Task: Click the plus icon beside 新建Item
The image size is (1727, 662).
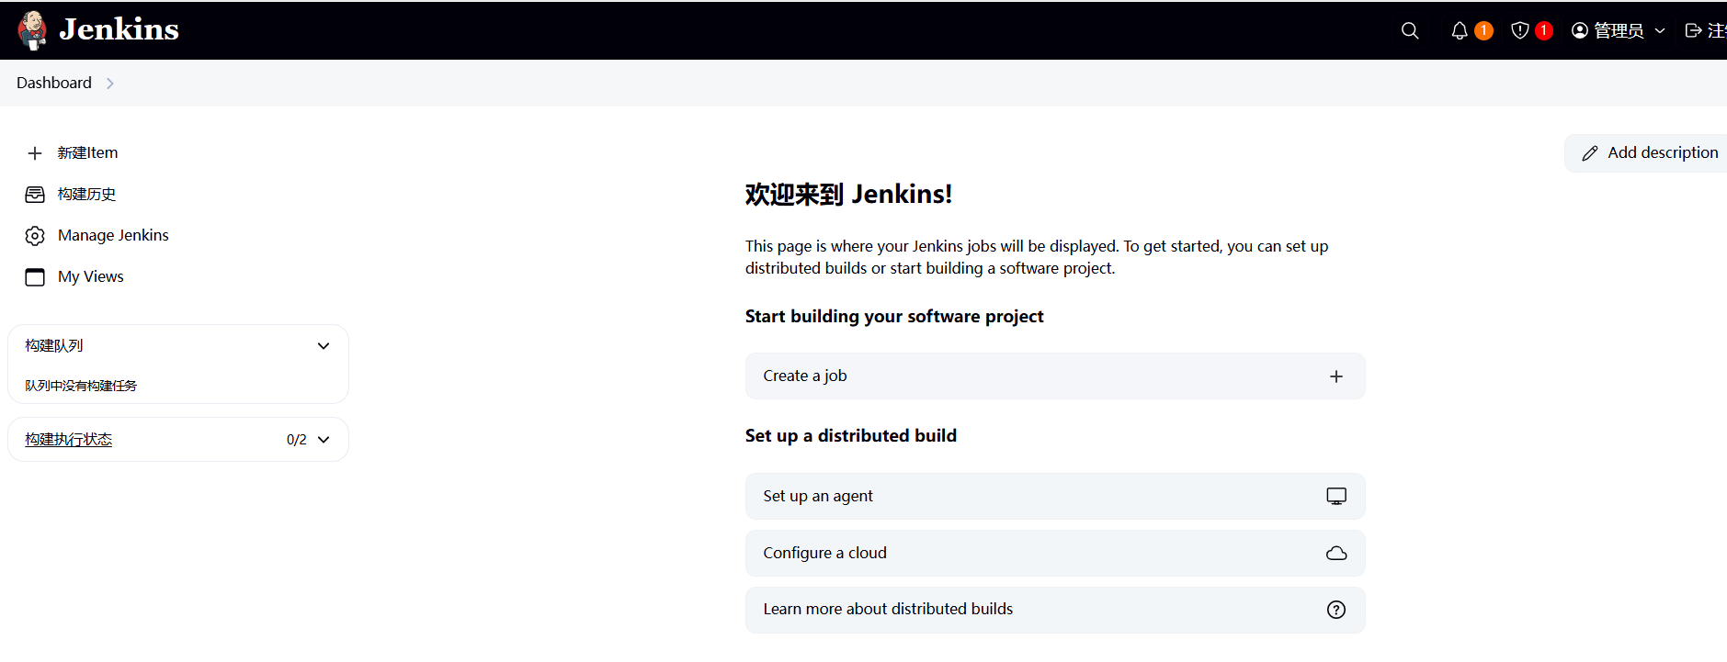Action: 35,153
